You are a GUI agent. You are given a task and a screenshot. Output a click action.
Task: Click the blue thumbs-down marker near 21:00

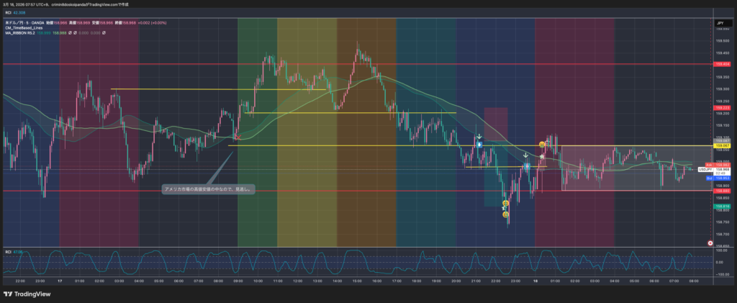(x=479, y=145)
